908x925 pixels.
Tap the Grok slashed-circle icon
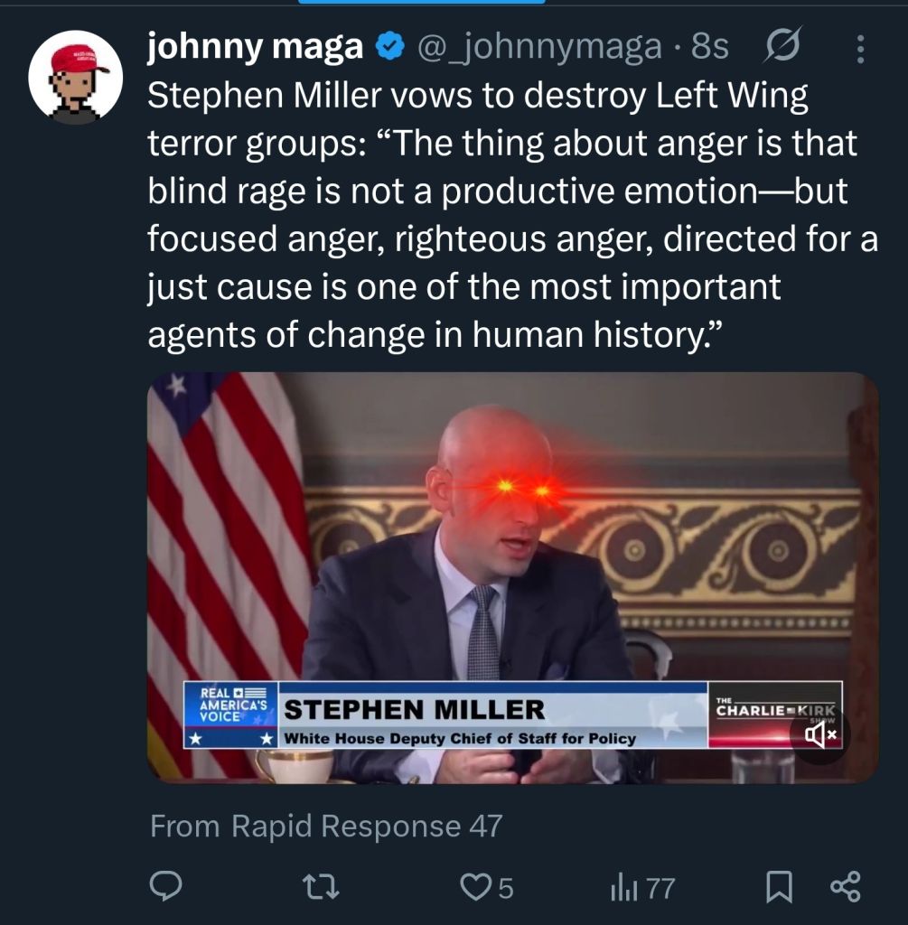pos(783,45)
